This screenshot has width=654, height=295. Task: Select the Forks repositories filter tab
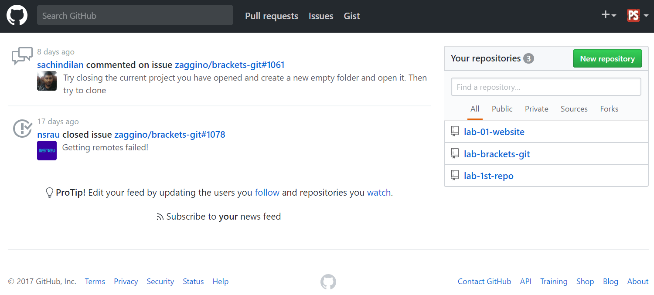(609, 109)
